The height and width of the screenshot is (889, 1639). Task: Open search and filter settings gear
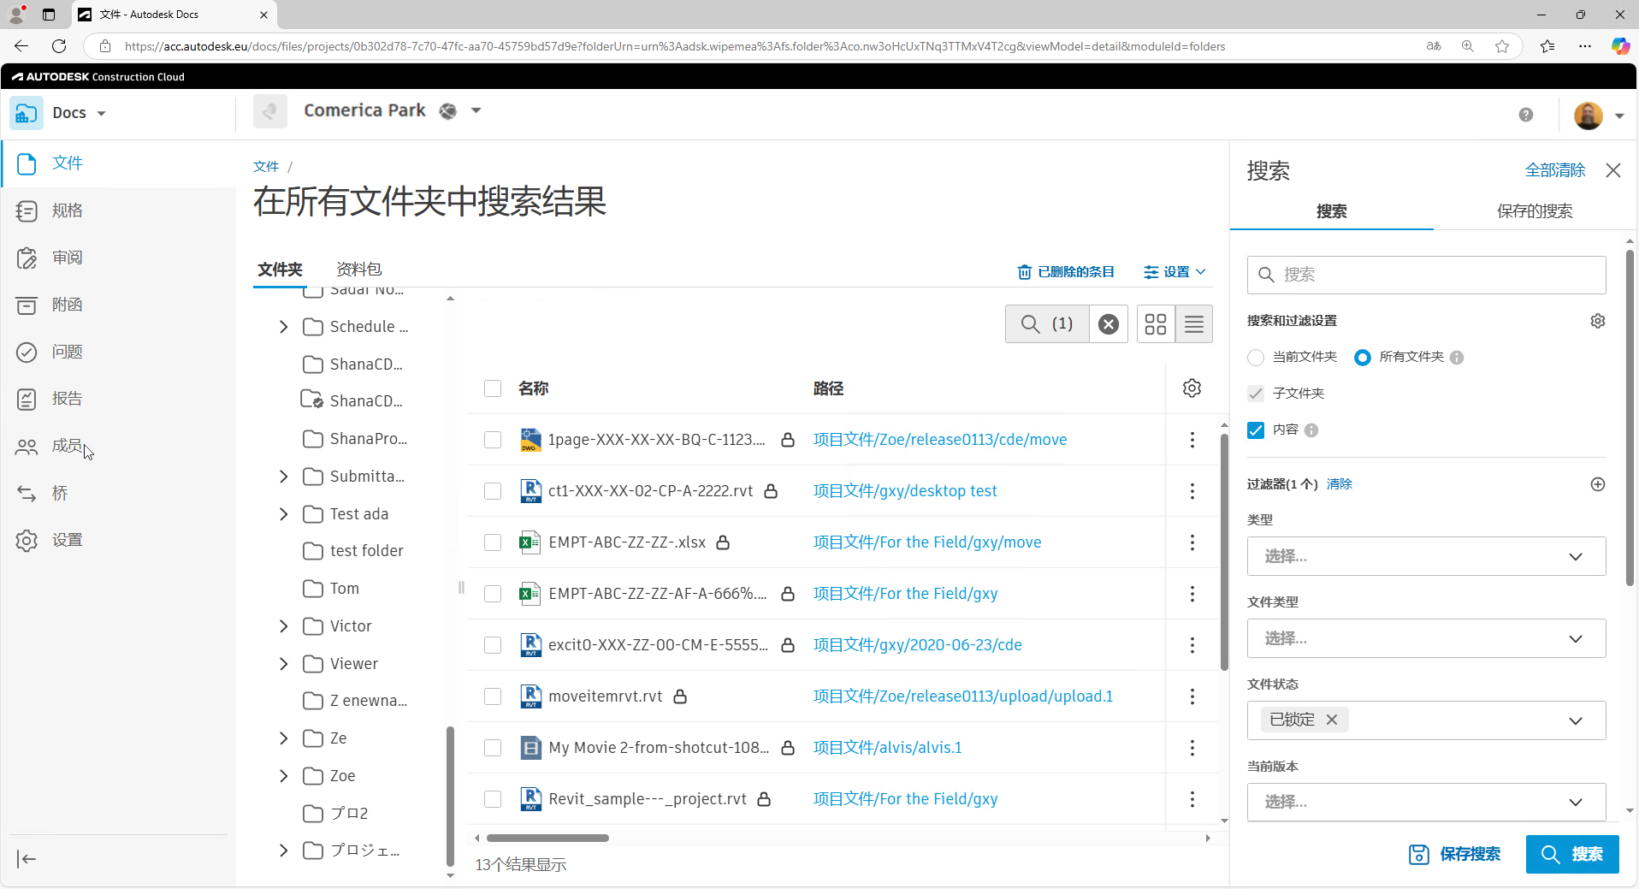point(1598,321)
